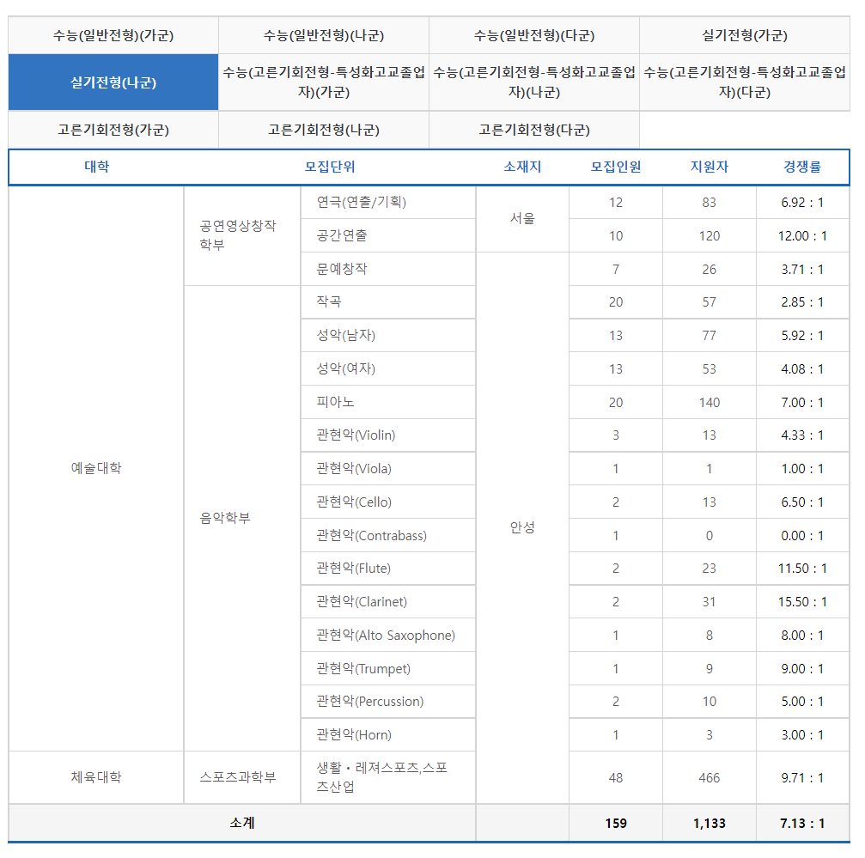The height and width of the screenshot is (858, 865).
Task: Switch to the 수능(일반전형)(나군) tab
Action: 323,34
